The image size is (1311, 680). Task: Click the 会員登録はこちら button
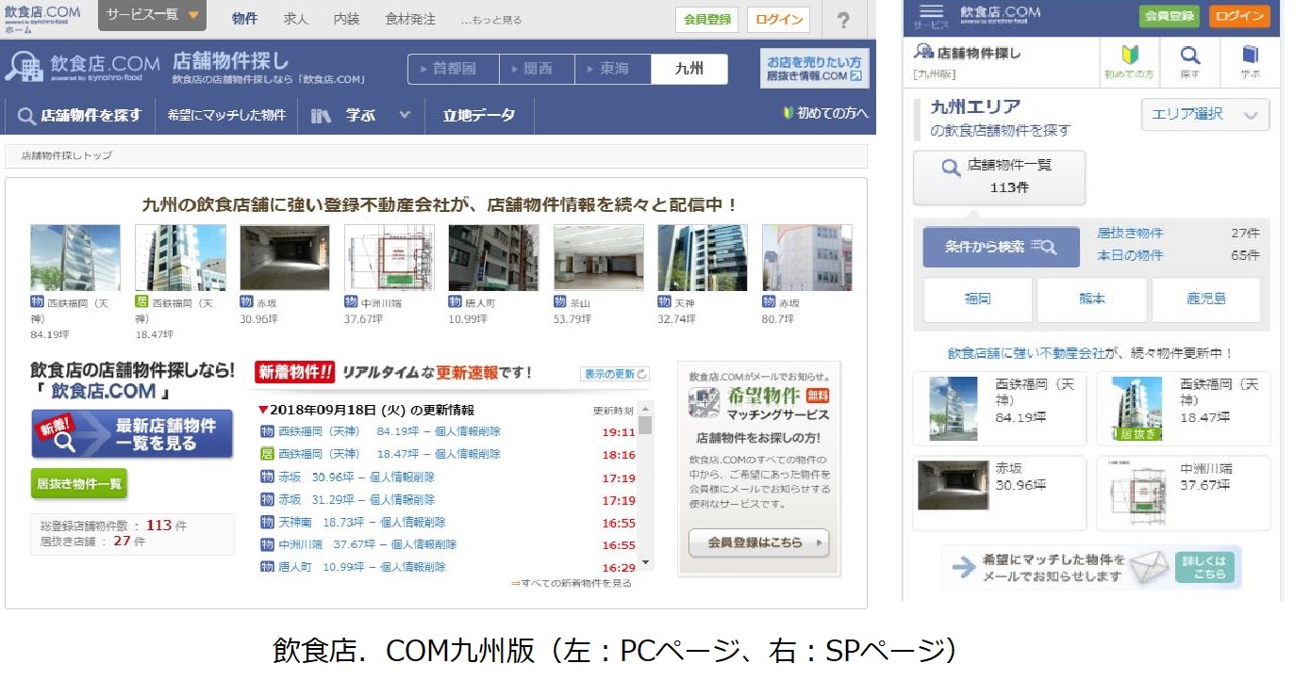pos(758,542)
